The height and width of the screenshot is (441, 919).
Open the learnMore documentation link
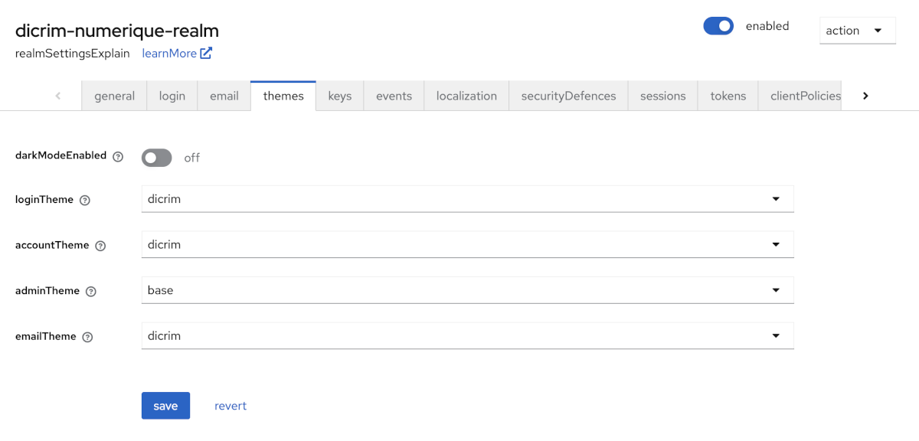170,53
